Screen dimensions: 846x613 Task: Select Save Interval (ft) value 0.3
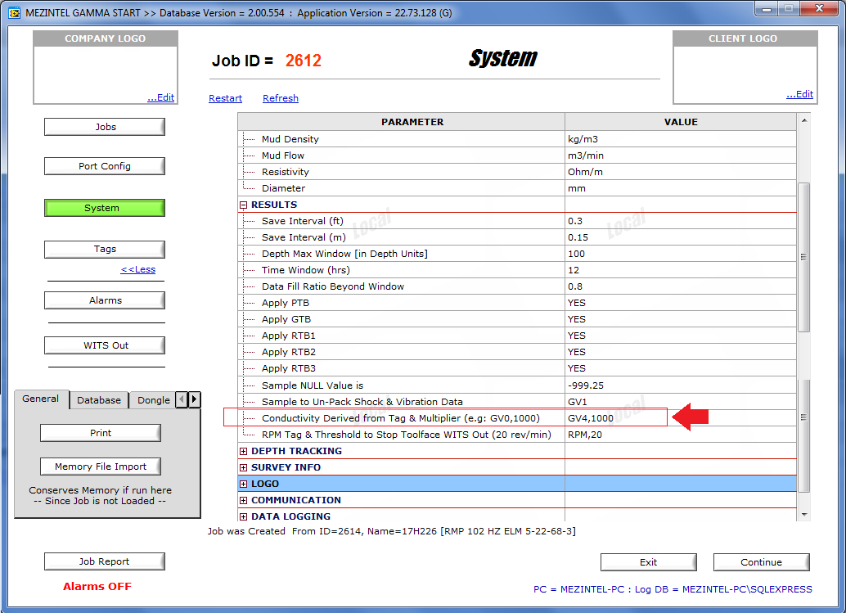tap(681, 221)
